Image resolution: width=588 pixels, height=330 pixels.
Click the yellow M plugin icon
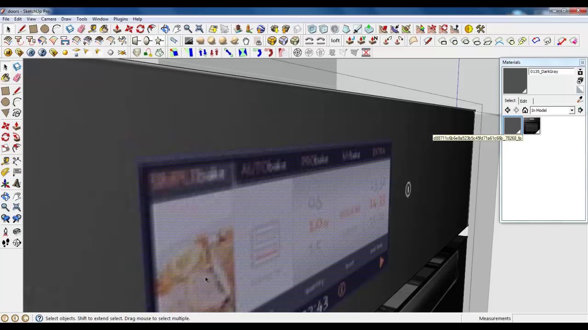pos(8,53)
